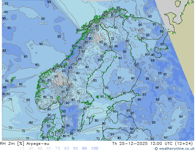
Task: Select legend value 95 in bottom color scale
Action: coord(75,149)
